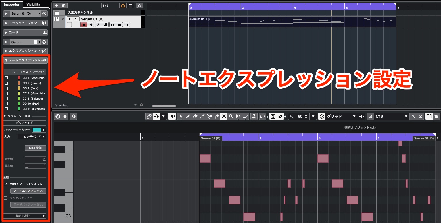Select the Split scissors tool

coord(209,116)
